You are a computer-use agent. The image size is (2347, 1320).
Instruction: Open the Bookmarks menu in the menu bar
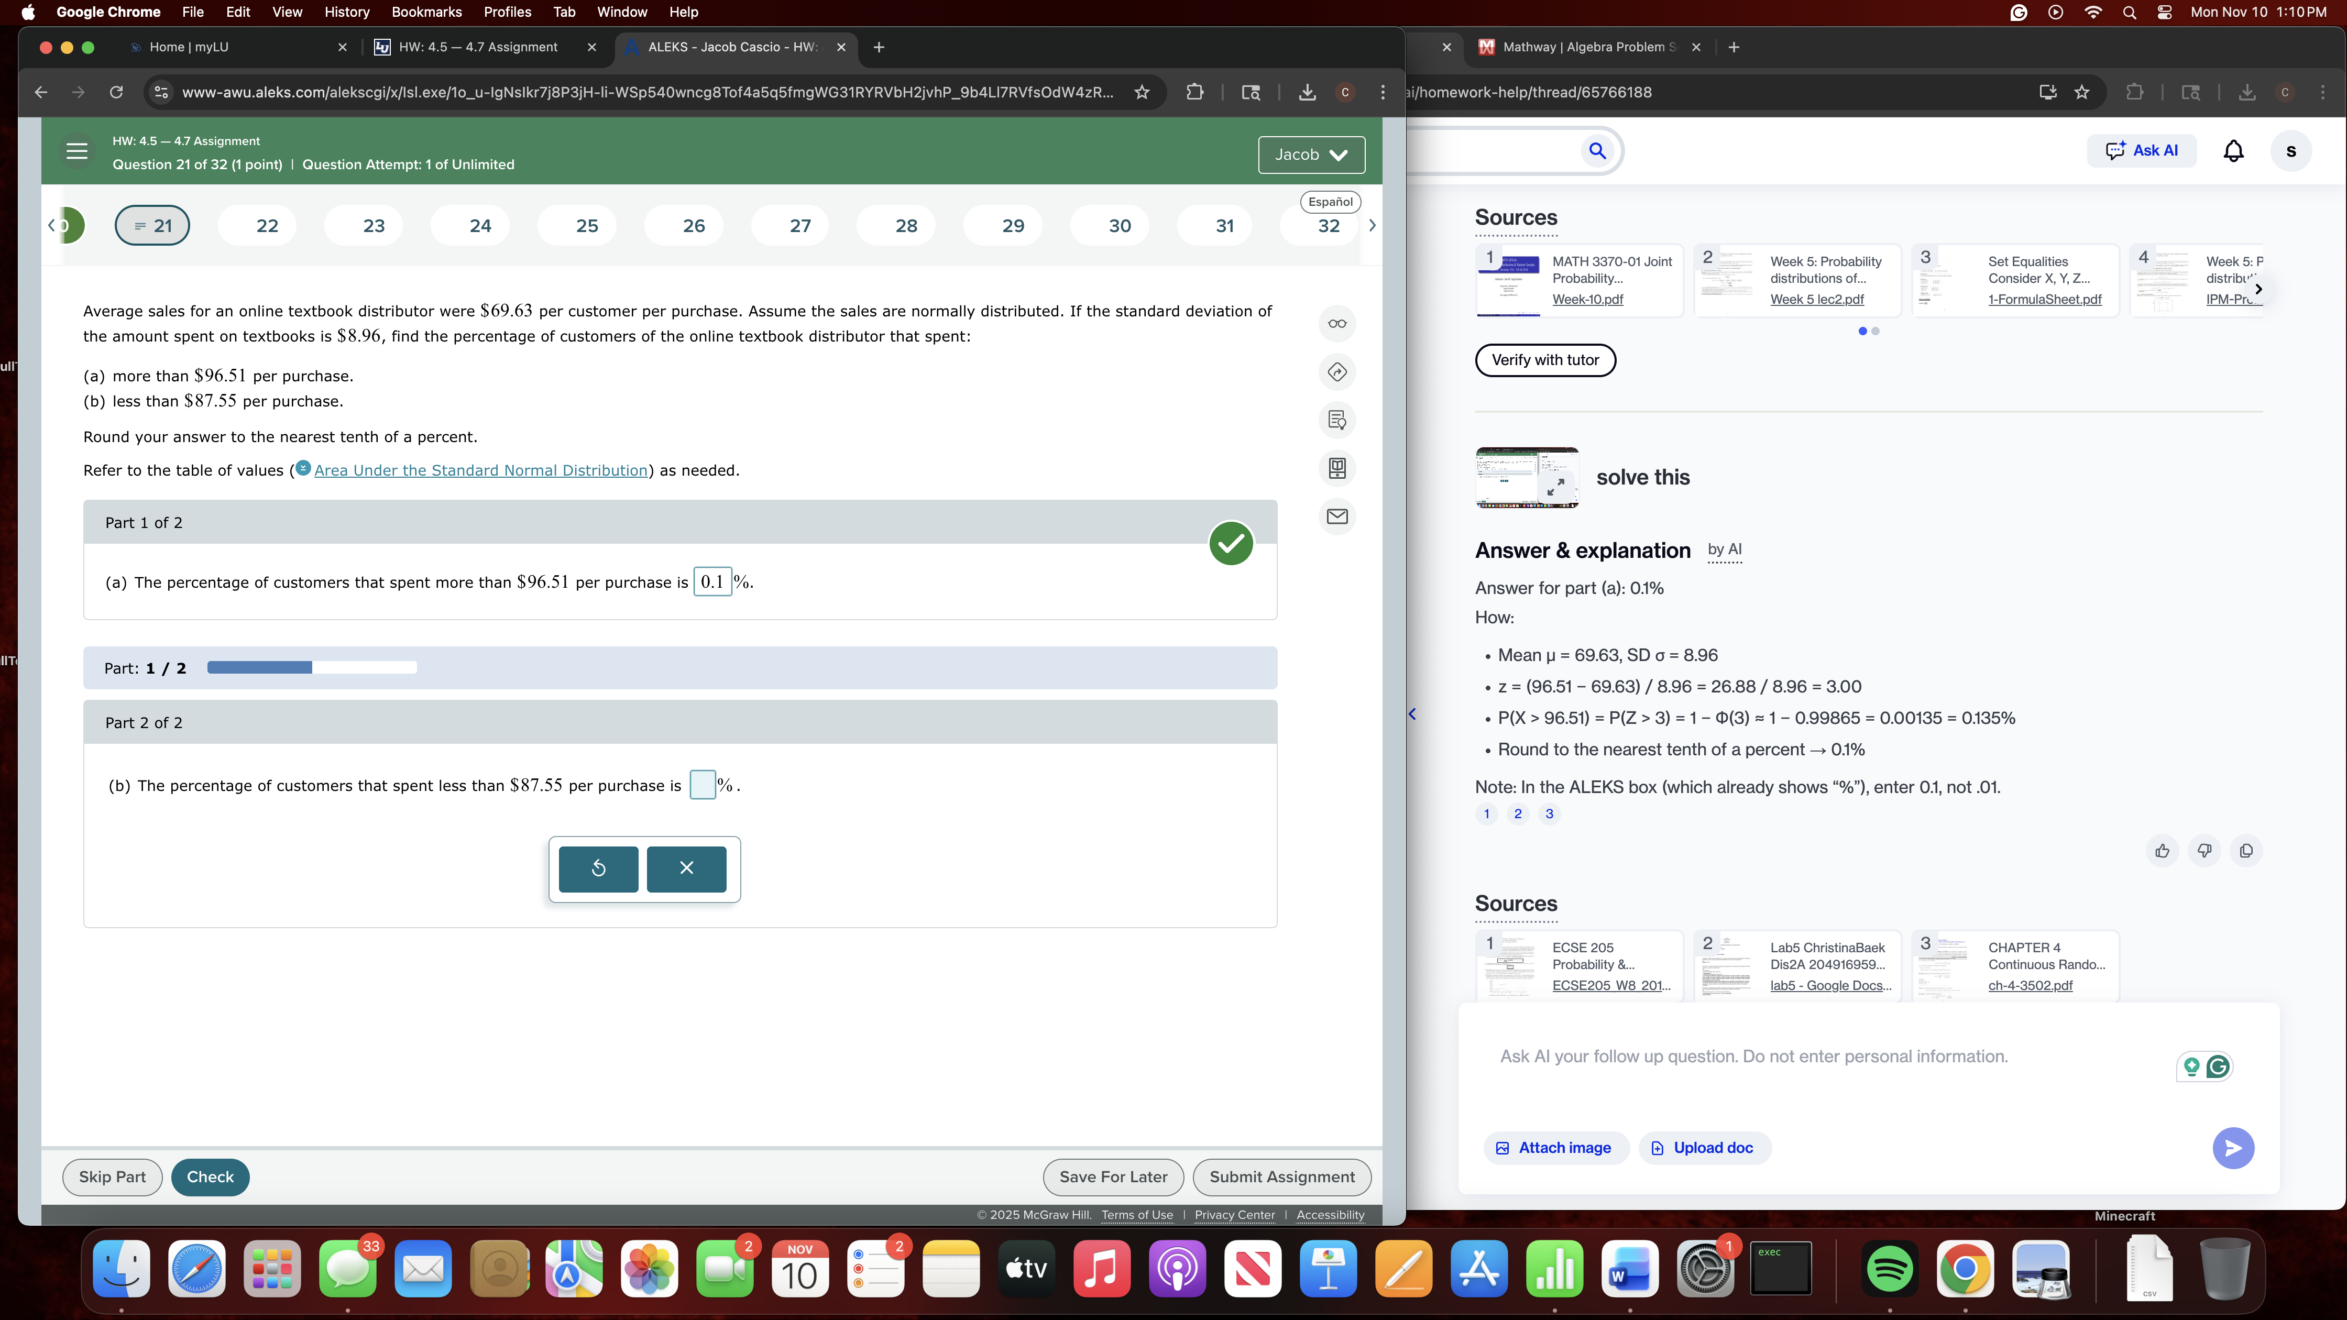pyautogui.click(x=425, y=12)
